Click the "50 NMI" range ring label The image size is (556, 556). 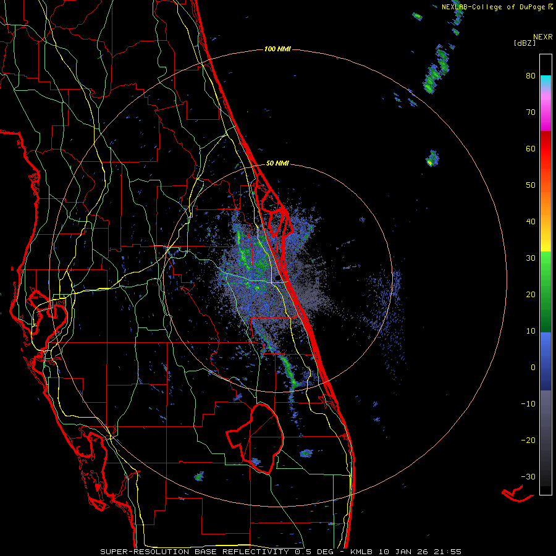pos(277,163)
